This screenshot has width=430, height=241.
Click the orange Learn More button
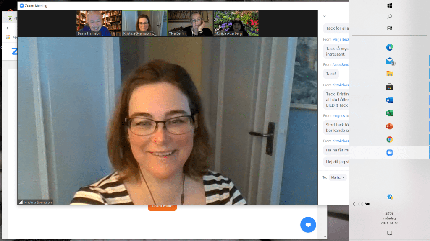pyautogui.click(x=162, y=206)
